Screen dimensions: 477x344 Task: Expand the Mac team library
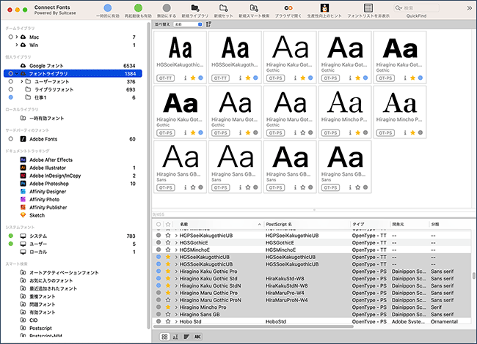[17, 37]
